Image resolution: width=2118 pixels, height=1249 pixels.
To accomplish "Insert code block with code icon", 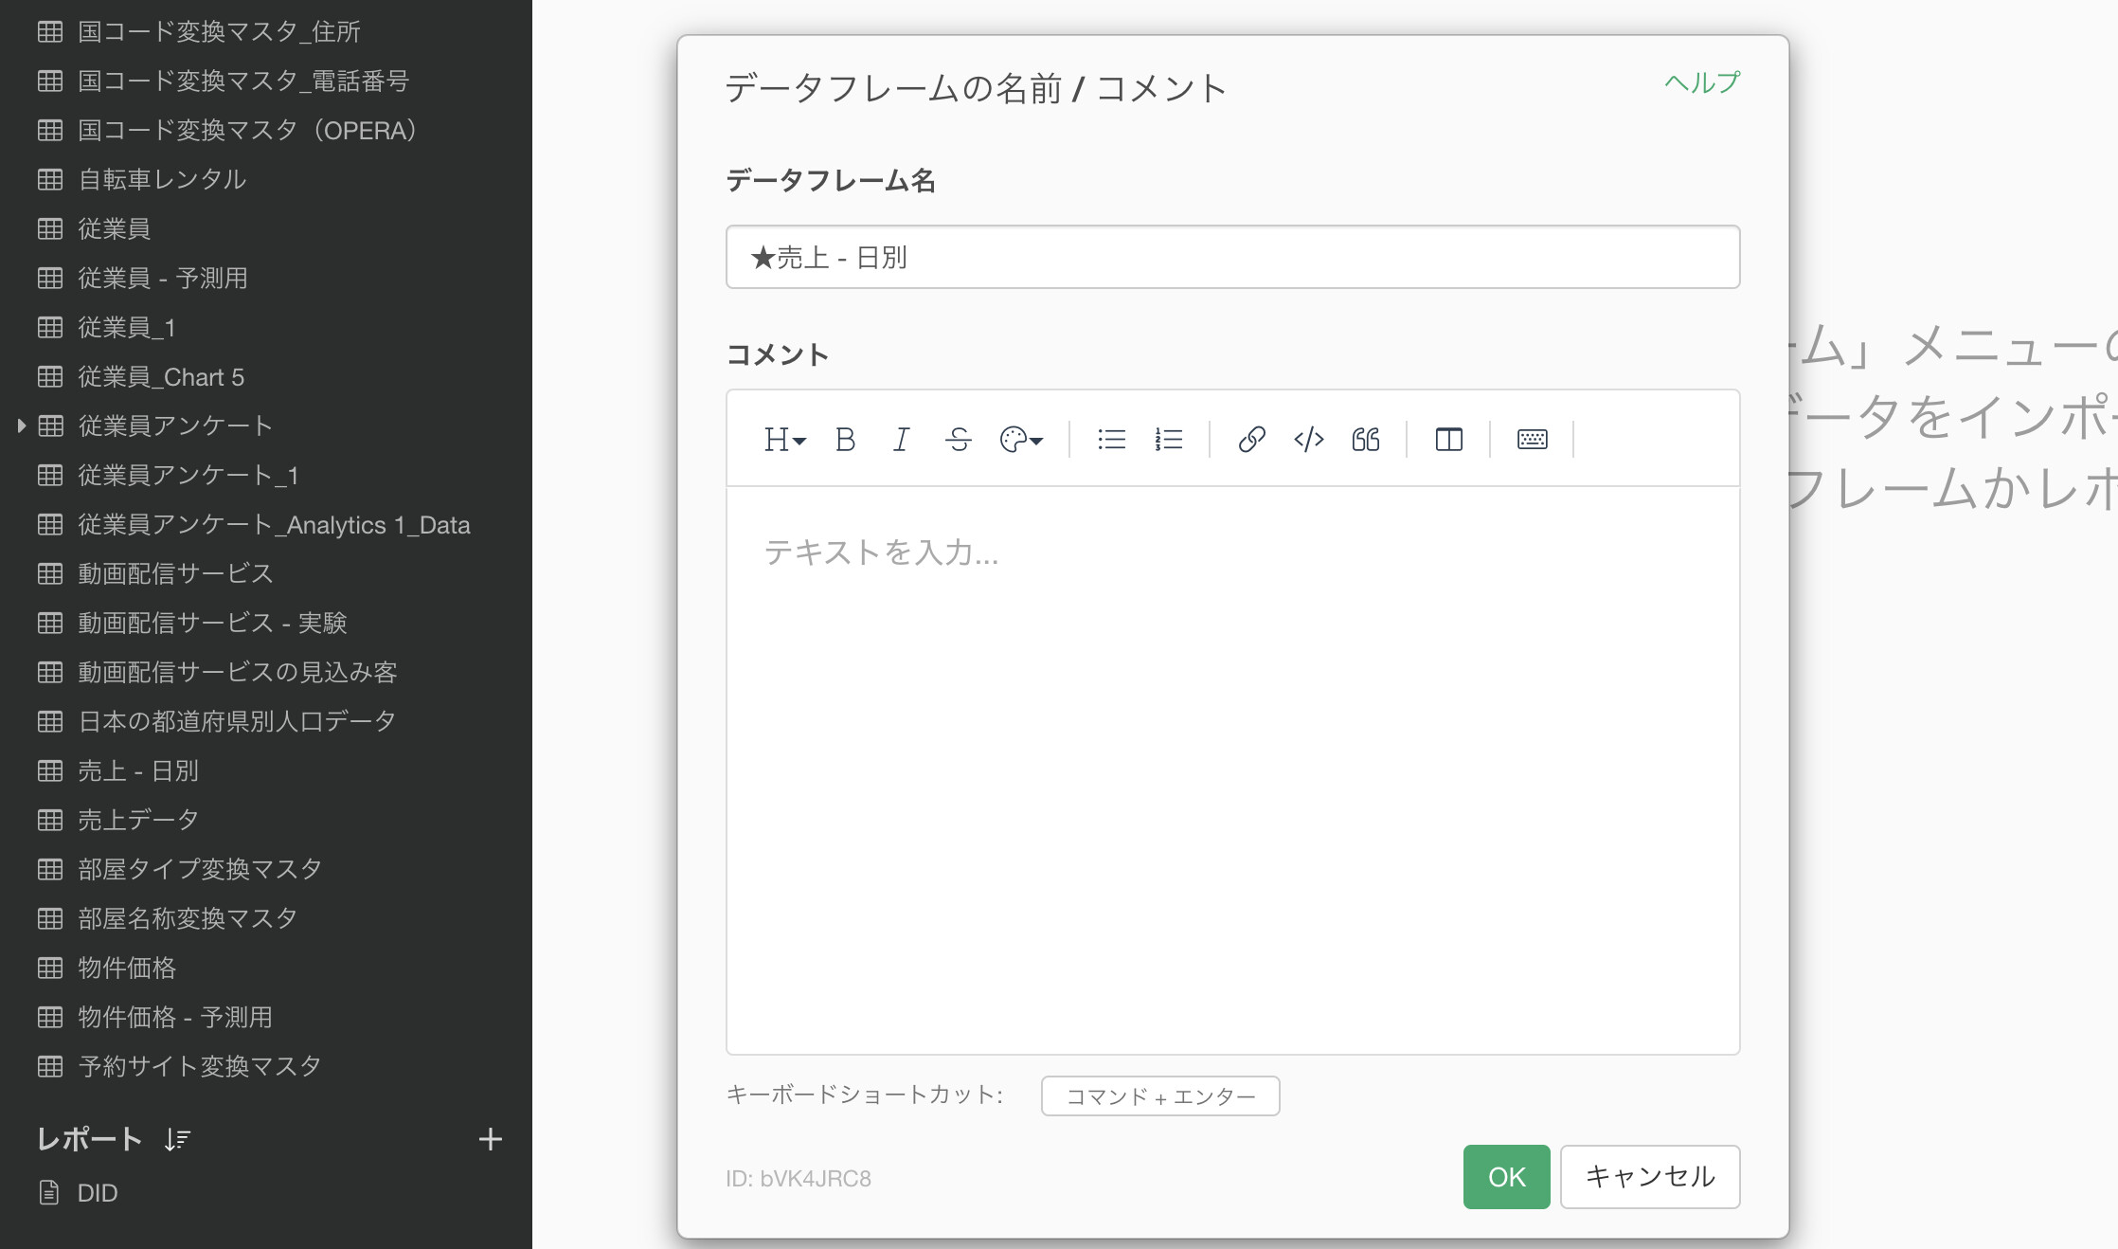I will (x=1308, y=440).
